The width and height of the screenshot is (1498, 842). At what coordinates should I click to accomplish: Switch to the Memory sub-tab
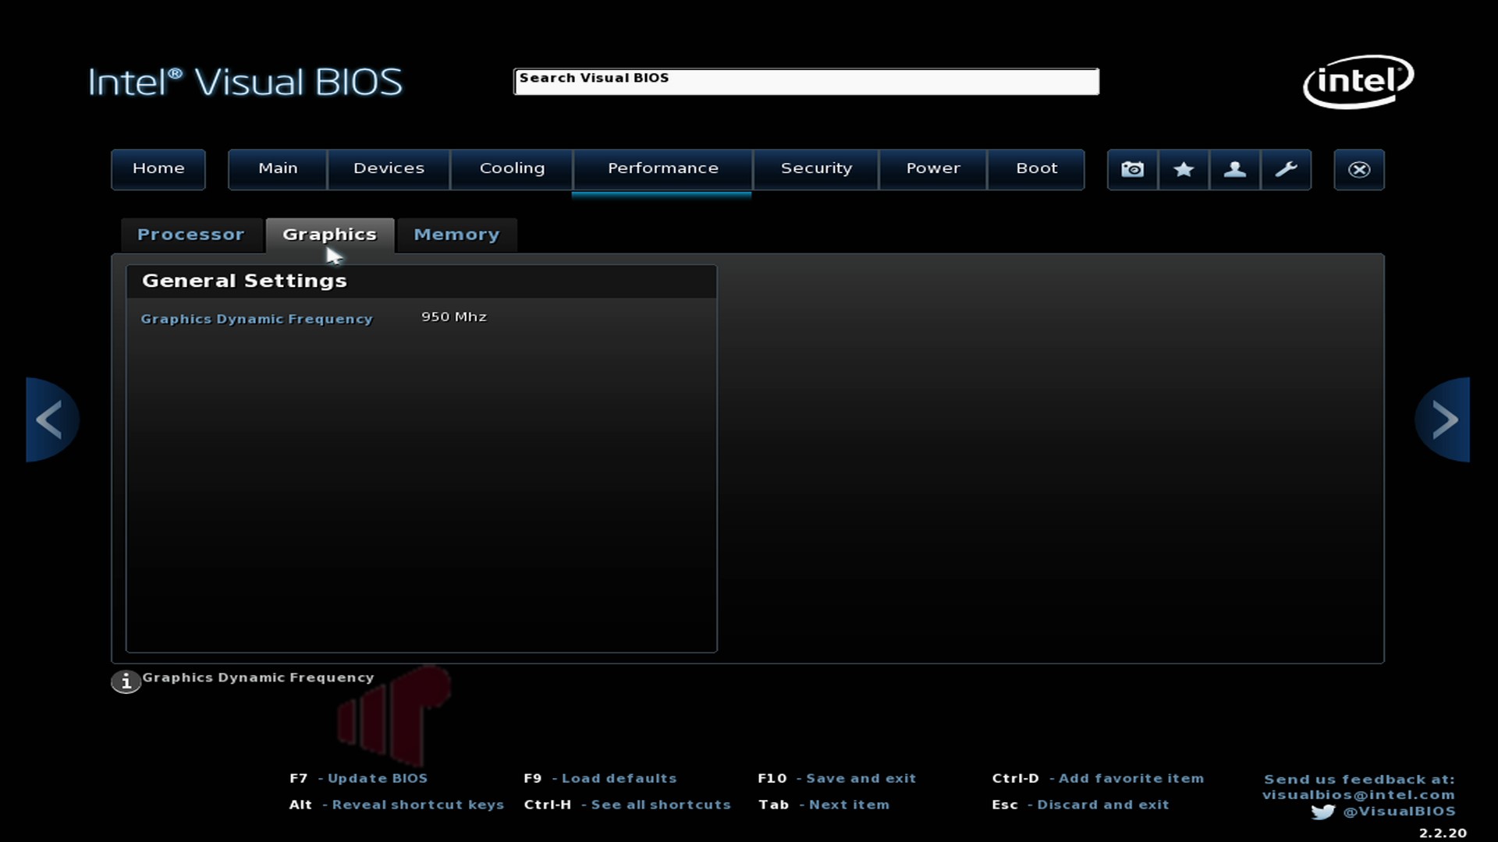pos(456,235)
